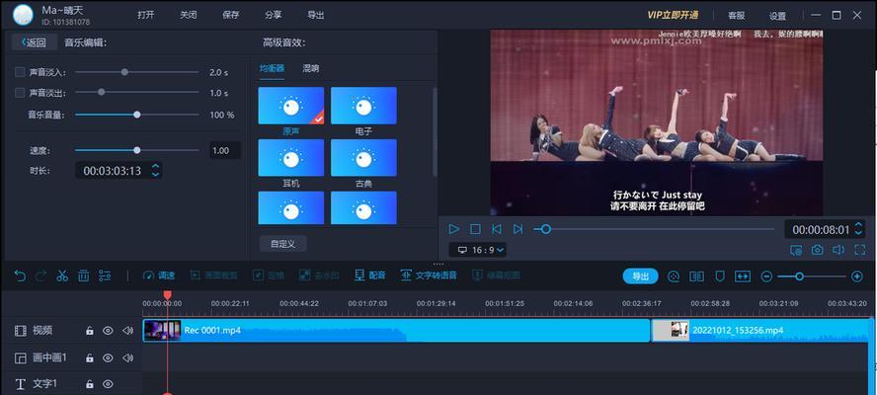Undo the last edit in the timeline toolbar
Image resolution: width=877 pixels, height=395 pixels.
20,276
